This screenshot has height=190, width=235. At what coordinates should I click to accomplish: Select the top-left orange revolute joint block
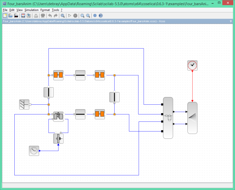(x=58, y=75)
